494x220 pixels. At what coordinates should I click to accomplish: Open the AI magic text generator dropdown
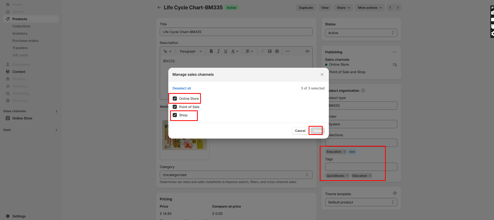tap(168, 51)
